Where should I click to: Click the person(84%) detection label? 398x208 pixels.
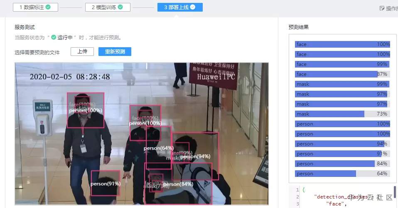(178, 184)
